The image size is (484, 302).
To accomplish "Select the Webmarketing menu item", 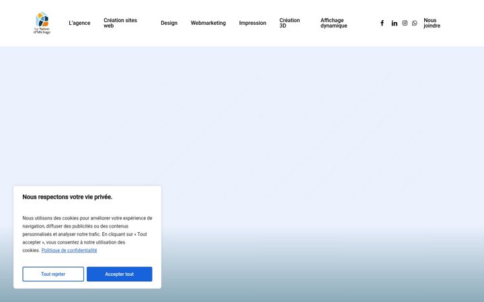I will pyautogui.click(x=208, y=23).
